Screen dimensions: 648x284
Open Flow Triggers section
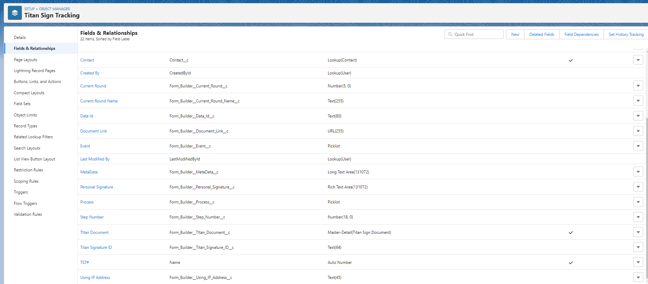coord(26,203)
